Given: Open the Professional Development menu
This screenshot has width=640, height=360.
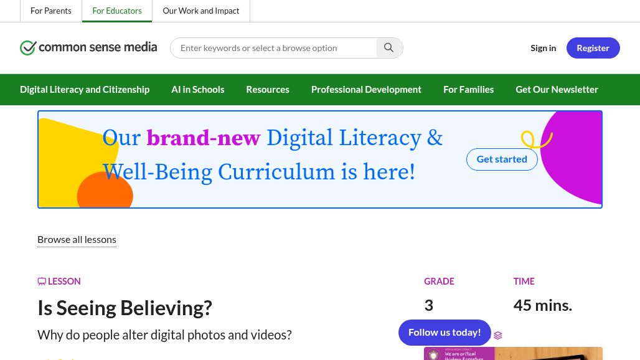Looking at the screenshot, I should coord(366,89).
